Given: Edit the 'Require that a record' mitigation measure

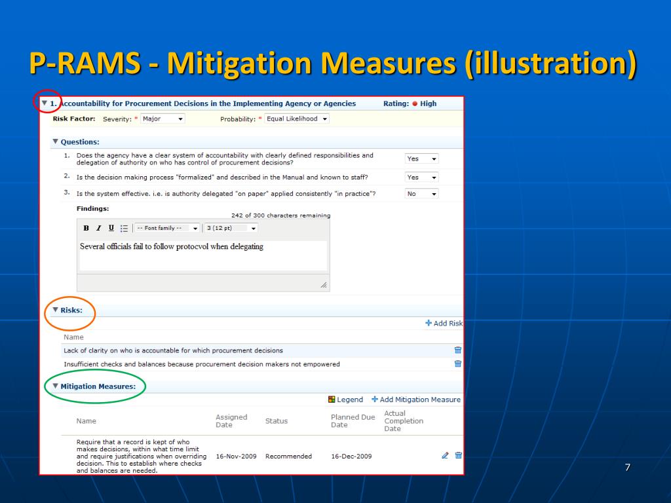Looking at the screenshot, I should point(445,456).
